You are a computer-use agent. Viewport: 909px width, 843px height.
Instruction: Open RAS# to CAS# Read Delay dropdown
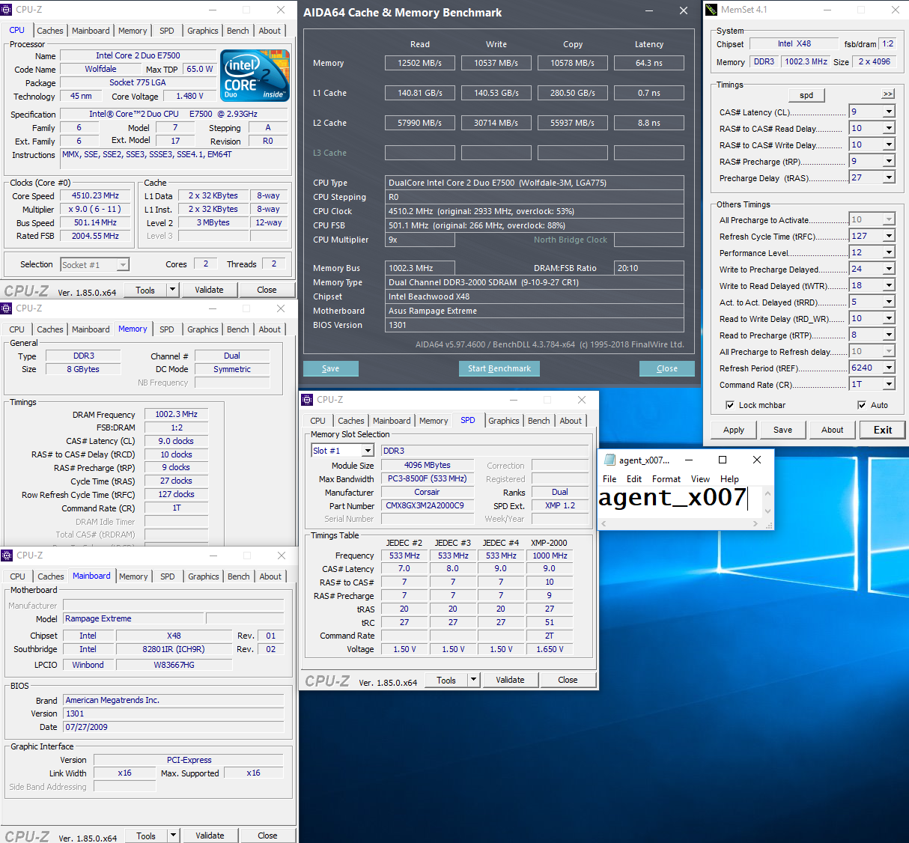point(889,128)
